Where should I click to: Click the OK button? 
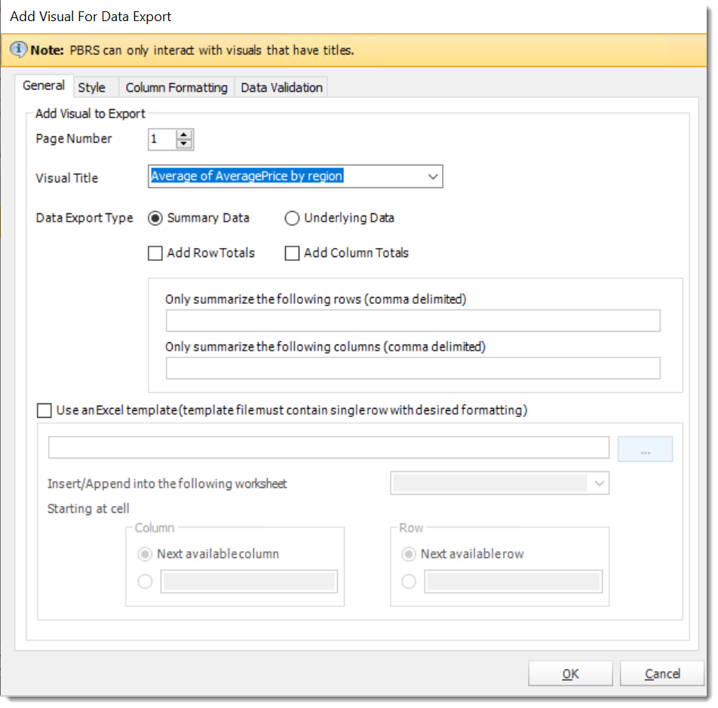[570, 673]
